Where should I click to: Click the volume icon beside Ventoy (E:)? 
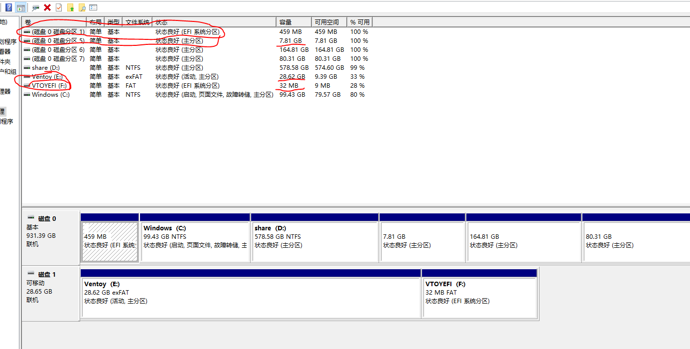pos(27,77)
